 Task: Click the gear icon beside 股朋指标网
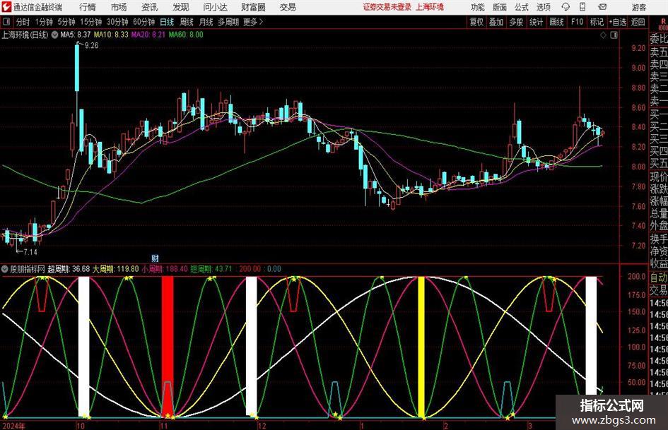(x=5, y=269)
